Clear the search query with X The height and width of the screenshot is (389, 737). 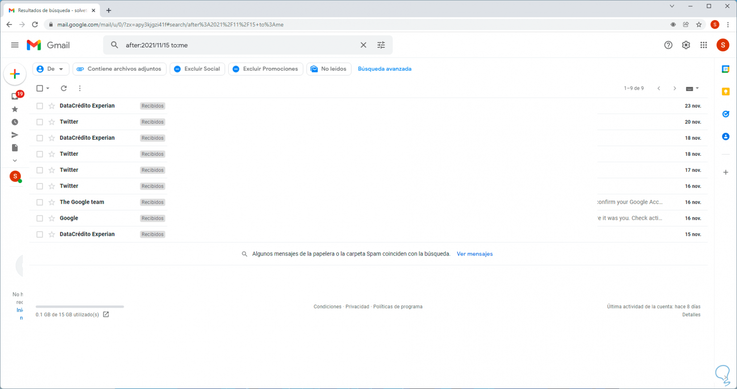click(364, 45)
